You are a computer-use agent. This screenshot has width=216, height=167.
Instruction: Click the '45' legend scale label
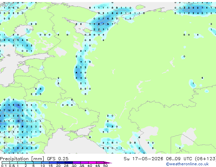pyautogui.click(x=97, y=166)
